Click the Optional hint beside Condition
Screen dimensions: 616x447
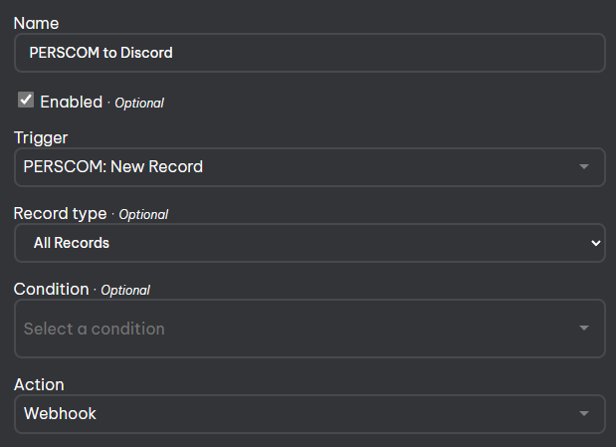tap(125, 290)
